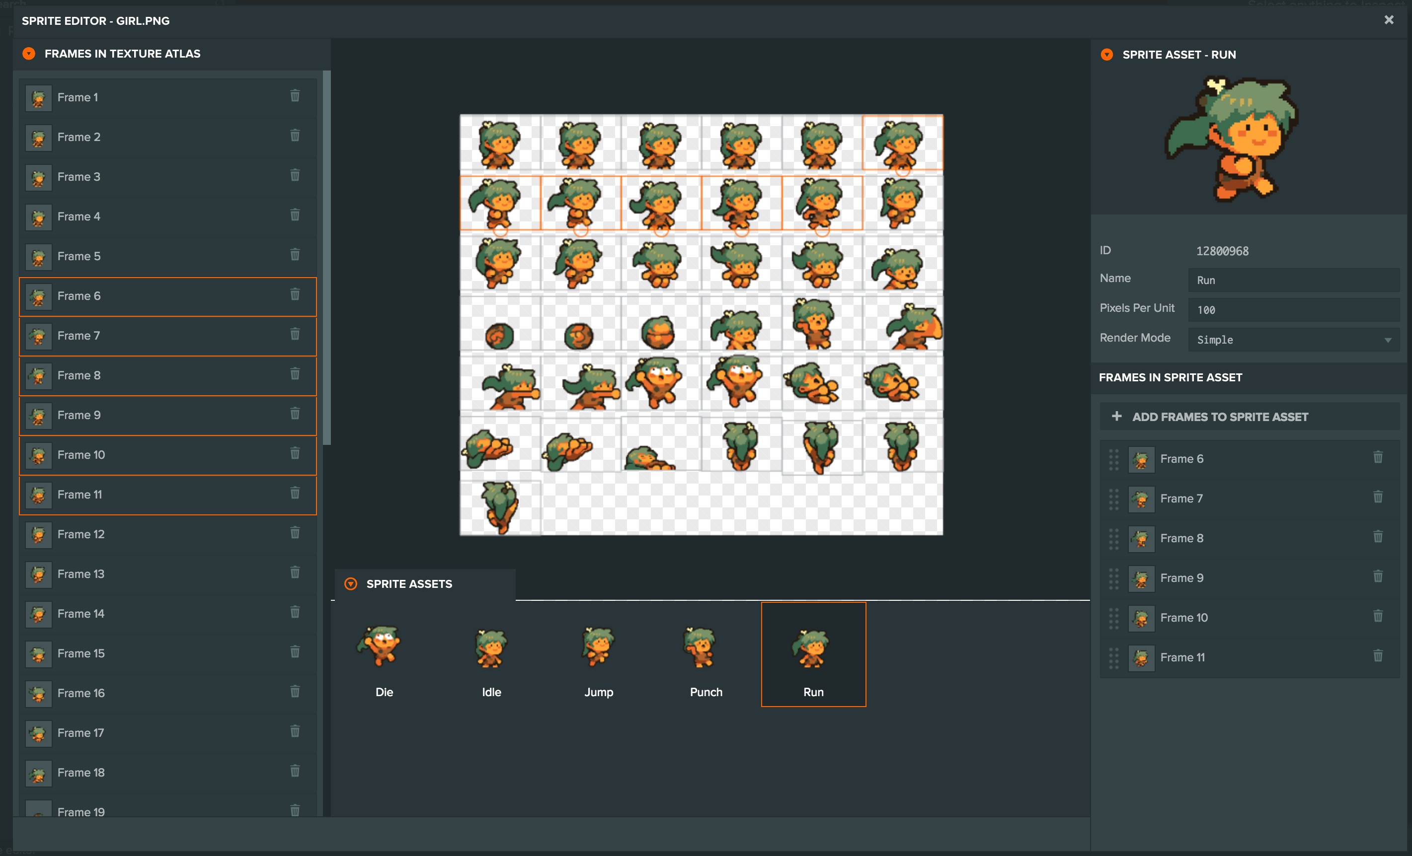The image size is (1412, 856).
Task: Select Frame 4 in the atlas list
Action: (x=168, y=217)
